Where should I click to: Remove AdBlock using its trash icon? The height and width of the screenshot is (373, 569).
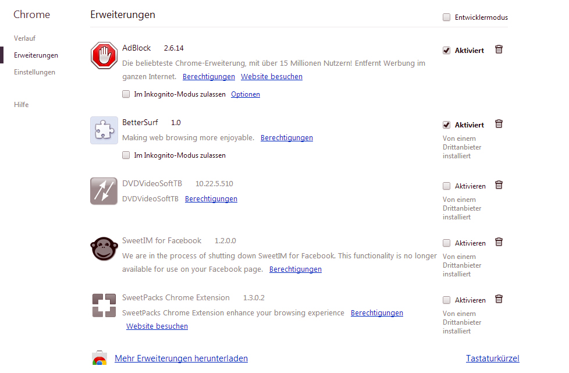pos(499,49)
